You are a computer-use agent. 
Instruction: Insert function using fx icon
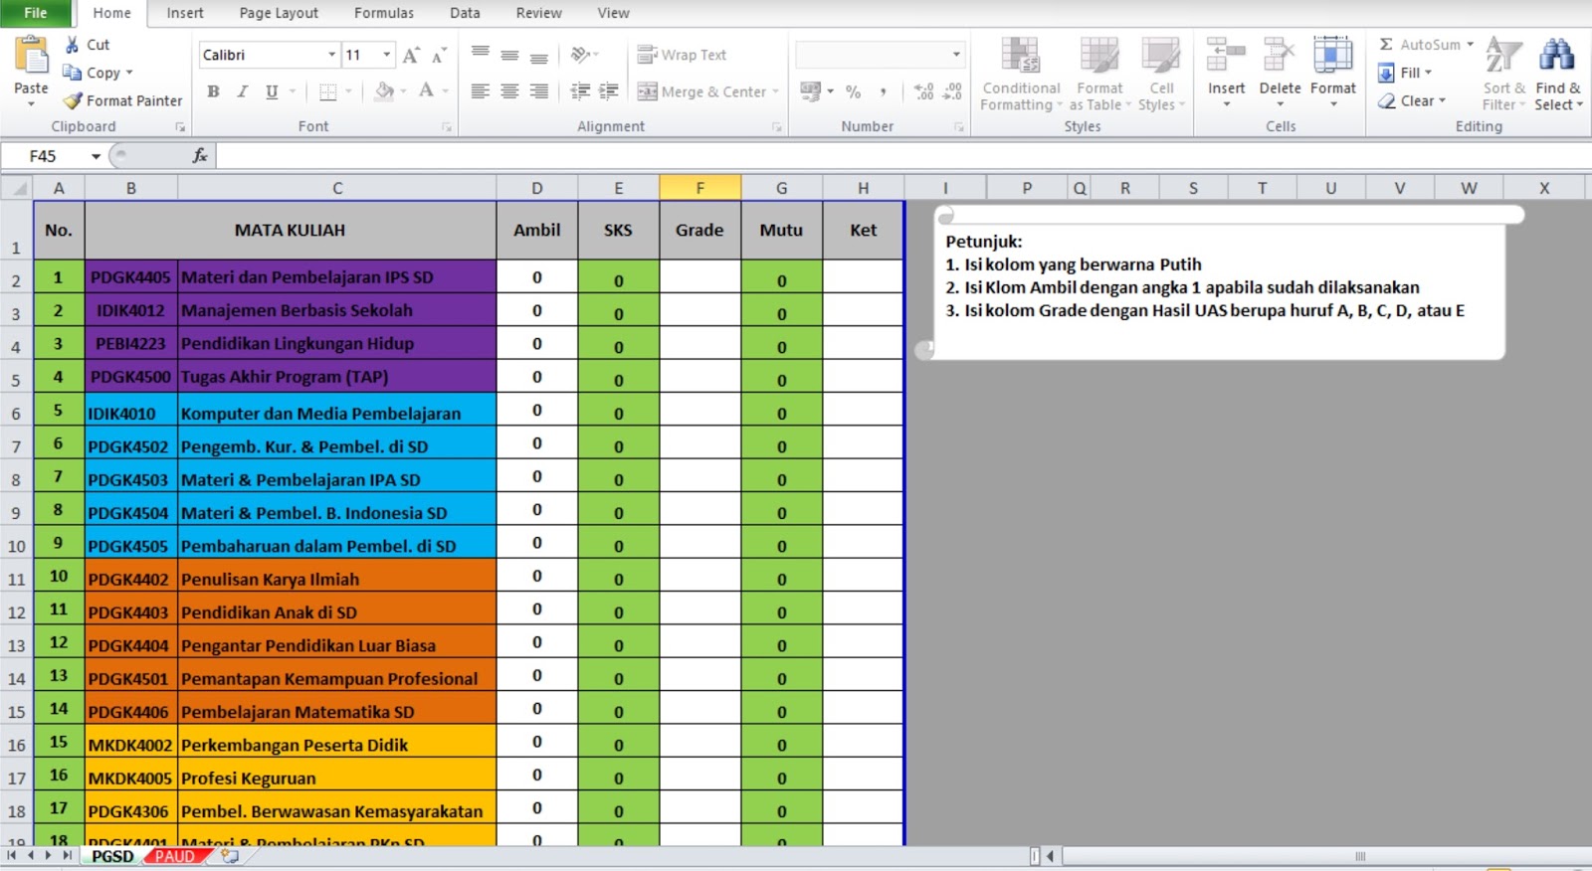click(200, 156)
